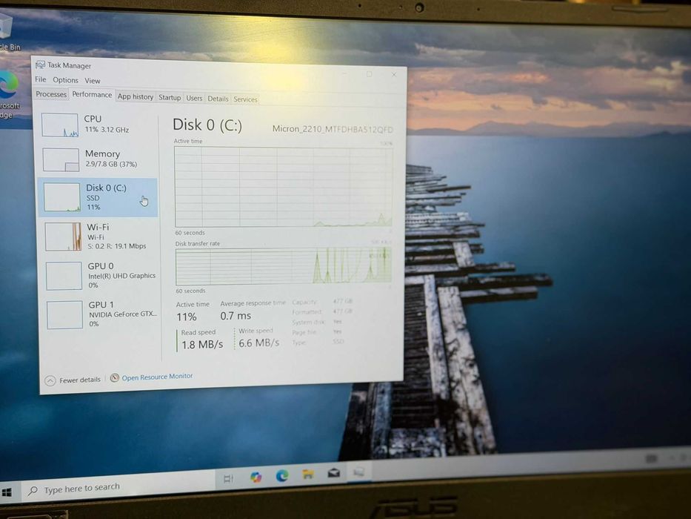Viewport: 691px width, 519px height.
Task: Click the '1.8 MB/s' read speed value
Action: click(x=202, y=344)
